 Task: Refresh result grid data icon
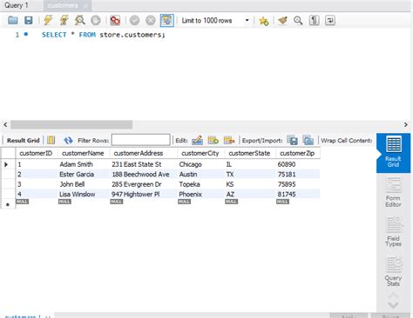[68, 141]
